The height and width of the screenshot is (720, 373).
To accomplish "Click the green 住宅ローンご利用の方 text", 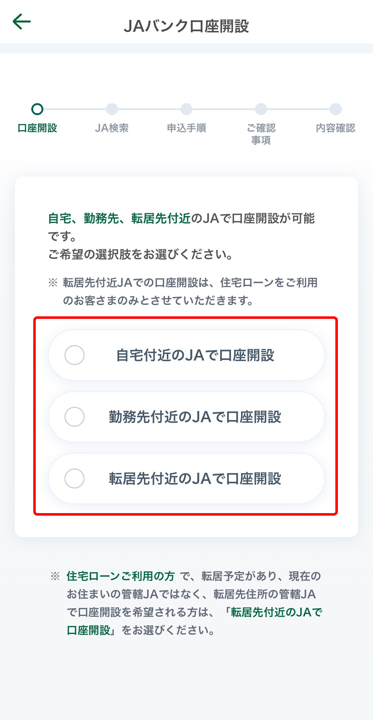I will 121,576.
